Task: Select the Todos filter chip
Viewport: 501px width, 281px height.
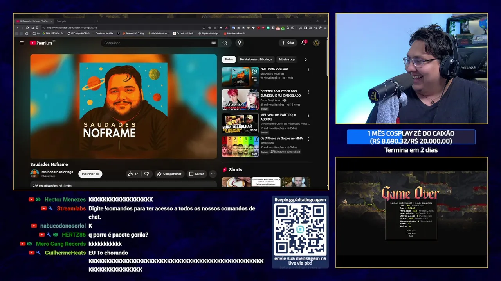Action: (x=229, y=59)
